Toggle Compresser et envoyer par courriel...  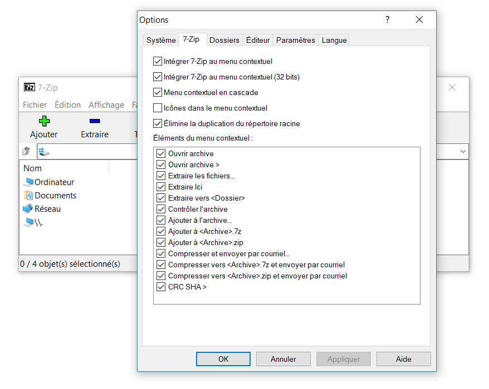161,253
